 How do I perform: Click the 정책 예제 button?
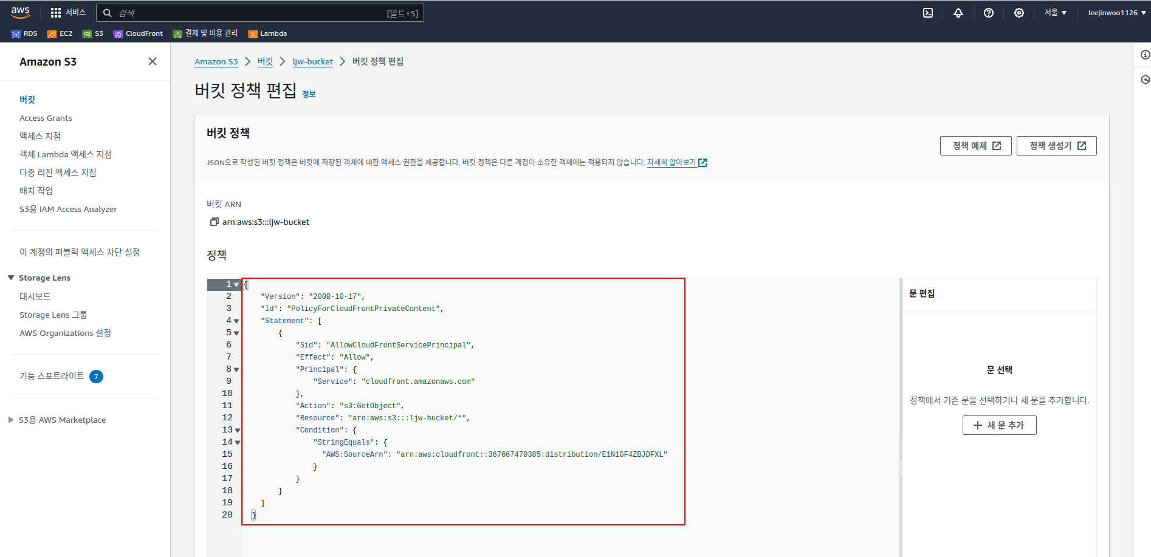[x=975, y=146]
